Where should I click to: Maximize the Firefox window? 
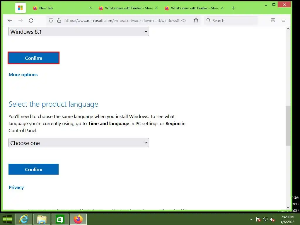274,5
